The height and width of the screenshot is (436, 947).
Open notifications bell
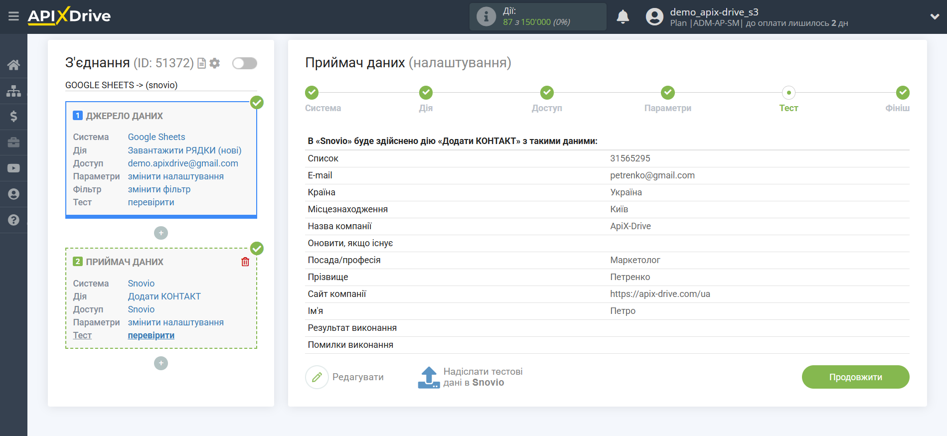tap(623, 17)
